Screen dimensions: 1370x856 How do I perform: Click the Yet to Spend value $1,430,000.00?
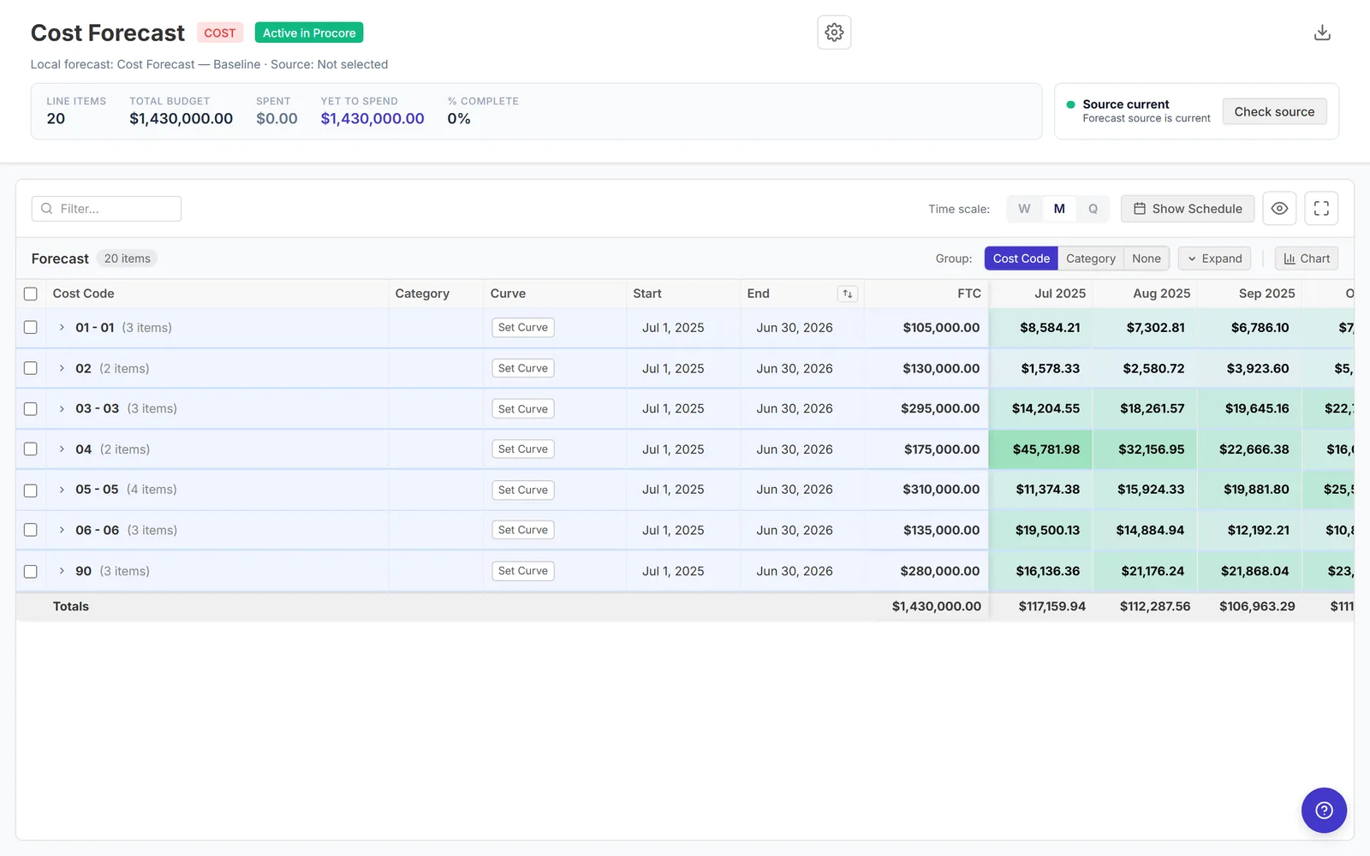point(372,119)
